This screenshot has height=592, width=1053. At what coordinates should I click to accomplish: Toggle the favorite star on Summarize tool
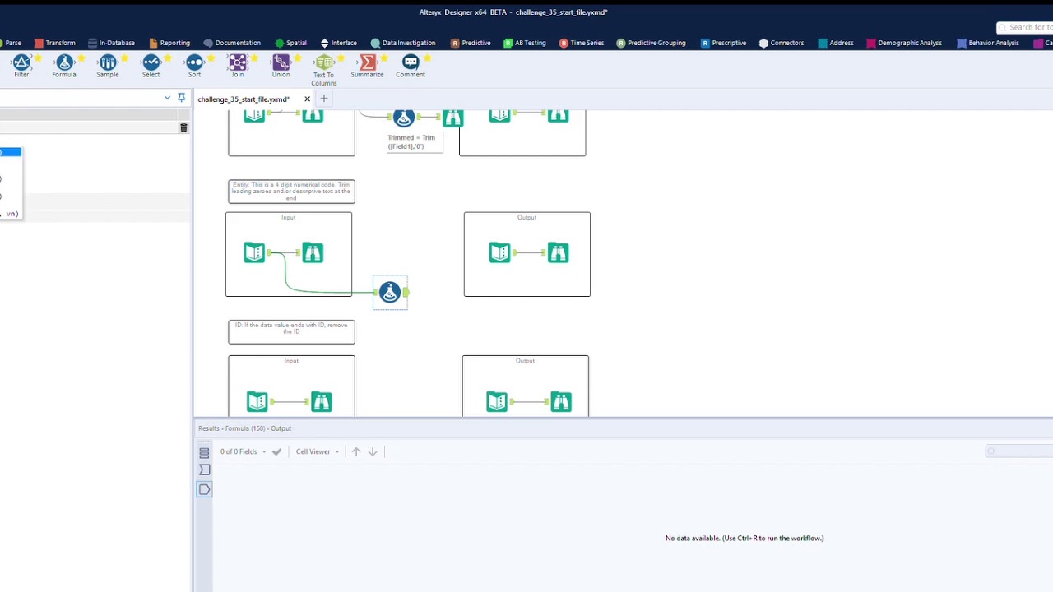point(384,58)
